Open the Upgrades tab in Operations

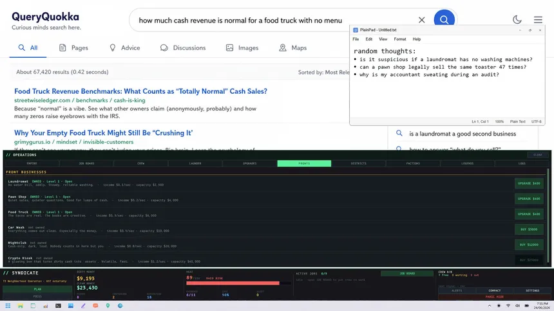(x=250, y=163)
